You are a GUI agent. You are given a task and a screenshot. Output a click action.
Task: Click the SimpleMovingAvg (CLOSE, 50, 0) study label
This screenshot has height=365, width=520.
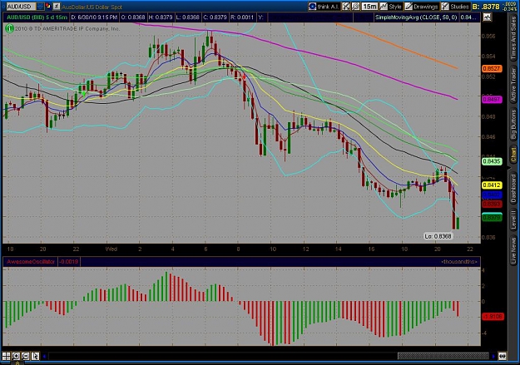click(x=416, y=17)
